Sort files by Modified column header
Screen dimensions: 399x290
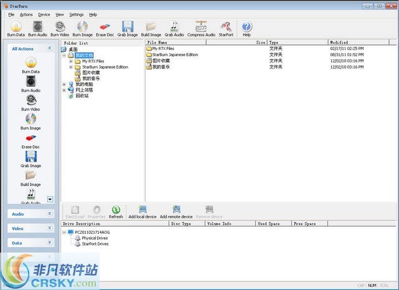pos(359,42)
